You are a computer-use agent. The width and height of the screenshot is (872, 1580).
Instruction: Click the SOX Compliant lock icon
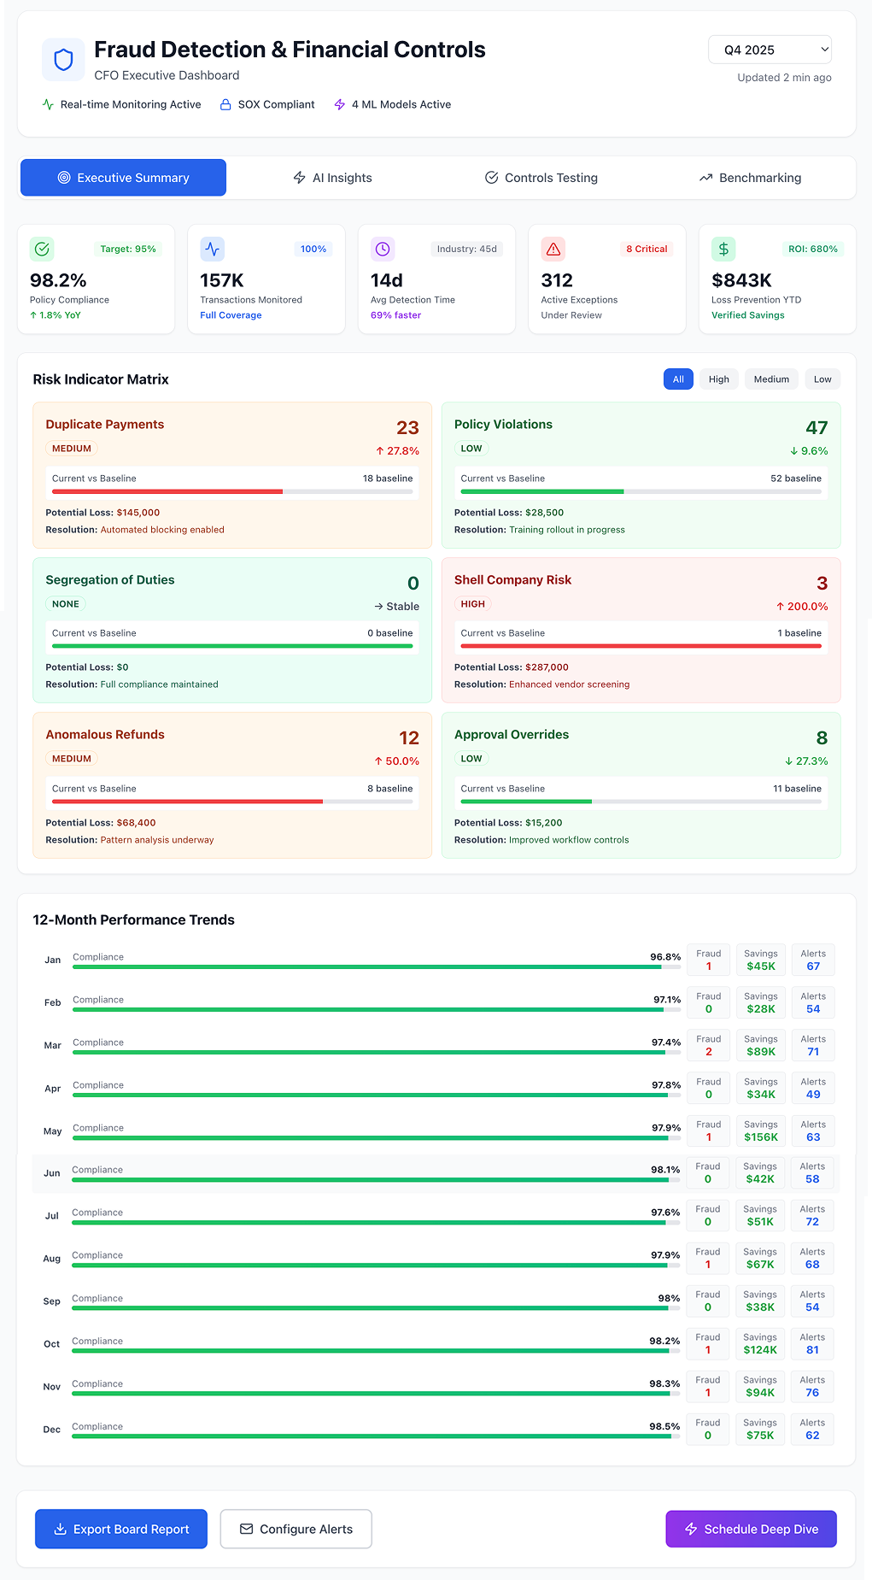(225, 104)
